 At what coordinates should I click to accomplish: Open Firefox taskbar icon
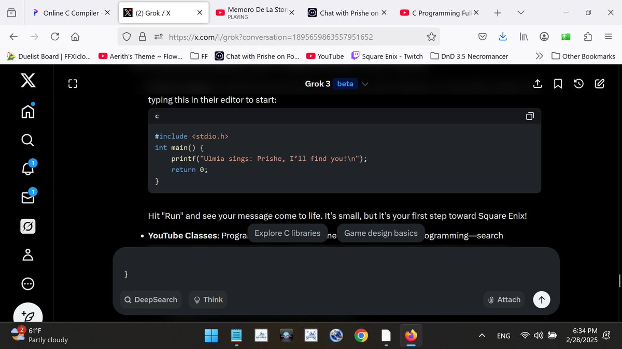pyautogui.click(x=411, y=336)
